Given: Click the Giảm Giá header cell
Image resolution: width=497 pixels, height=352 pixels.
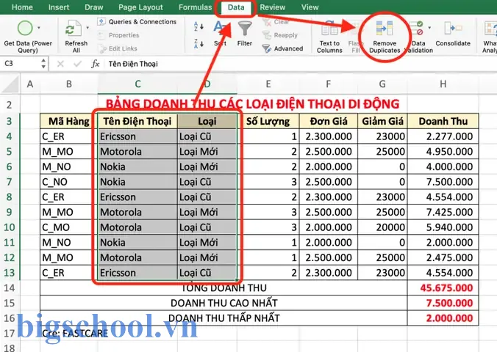Looking at the screenshot, I should pyautogui.click(x=382, y=121).
